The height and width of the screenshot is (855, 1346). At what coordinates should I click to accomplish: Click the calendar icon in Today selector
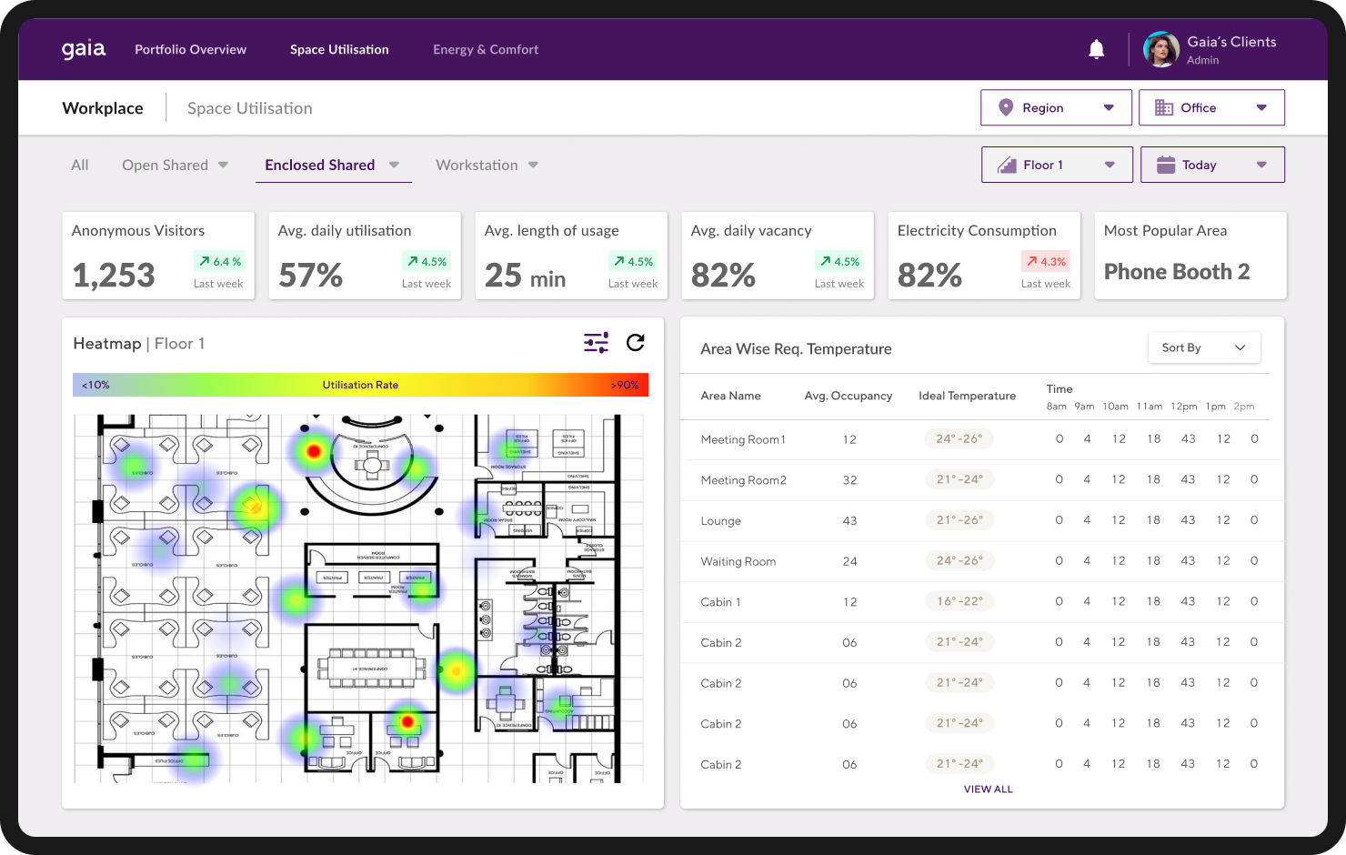1165,165
